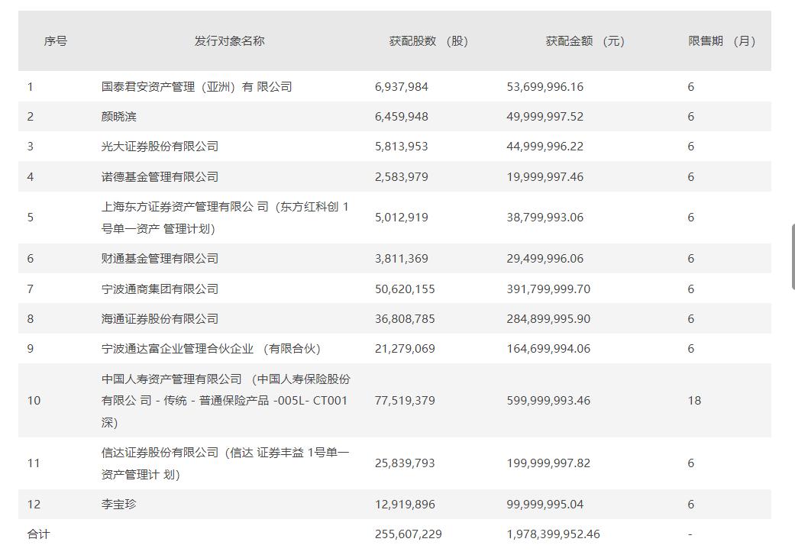795x558 pixels.
Task: Click share count 5,813,953
Action: pyautogui.click(x=402, y=147)
